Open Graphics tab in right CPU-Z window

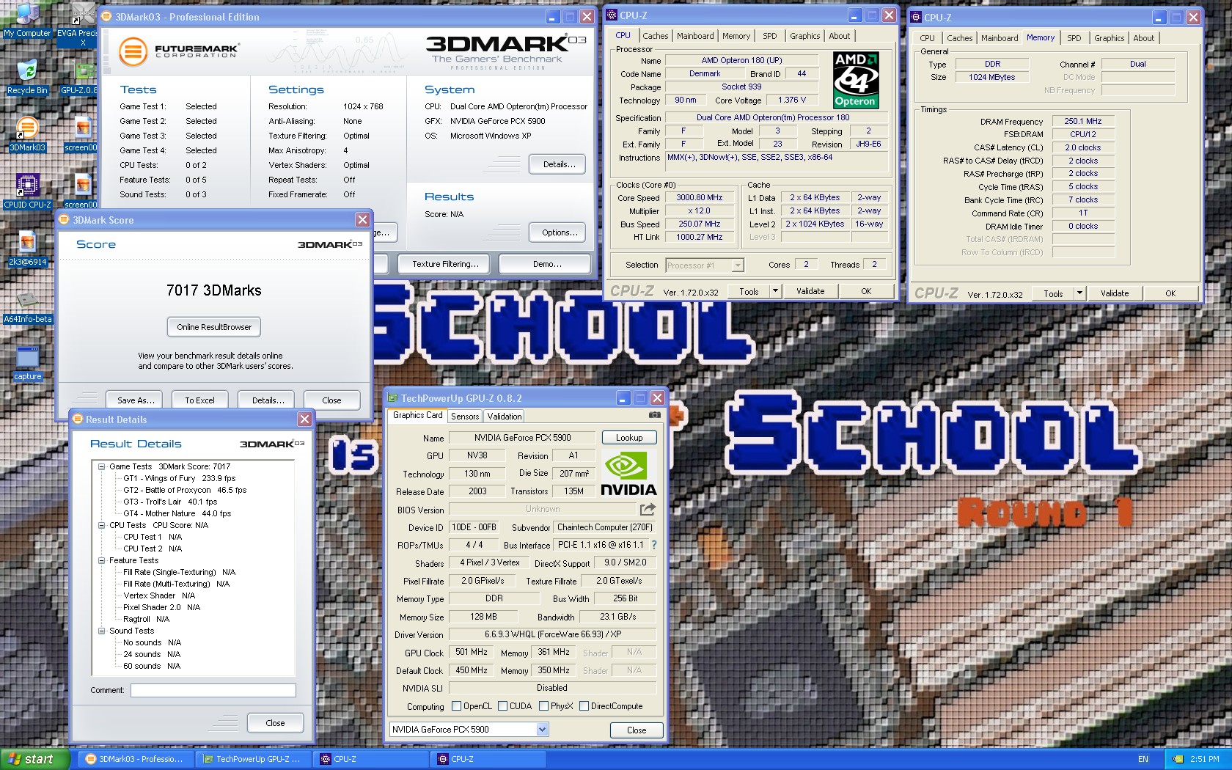click(x=1110, y=38)
